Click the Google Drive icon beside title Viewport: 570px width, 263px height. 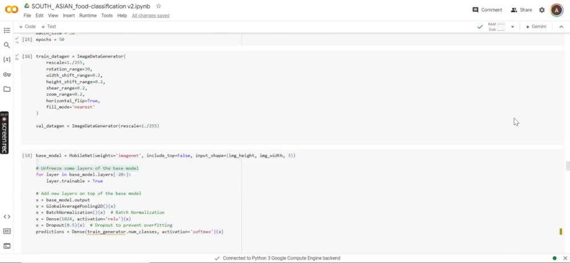pyautogui.click(x=27, y=6)
